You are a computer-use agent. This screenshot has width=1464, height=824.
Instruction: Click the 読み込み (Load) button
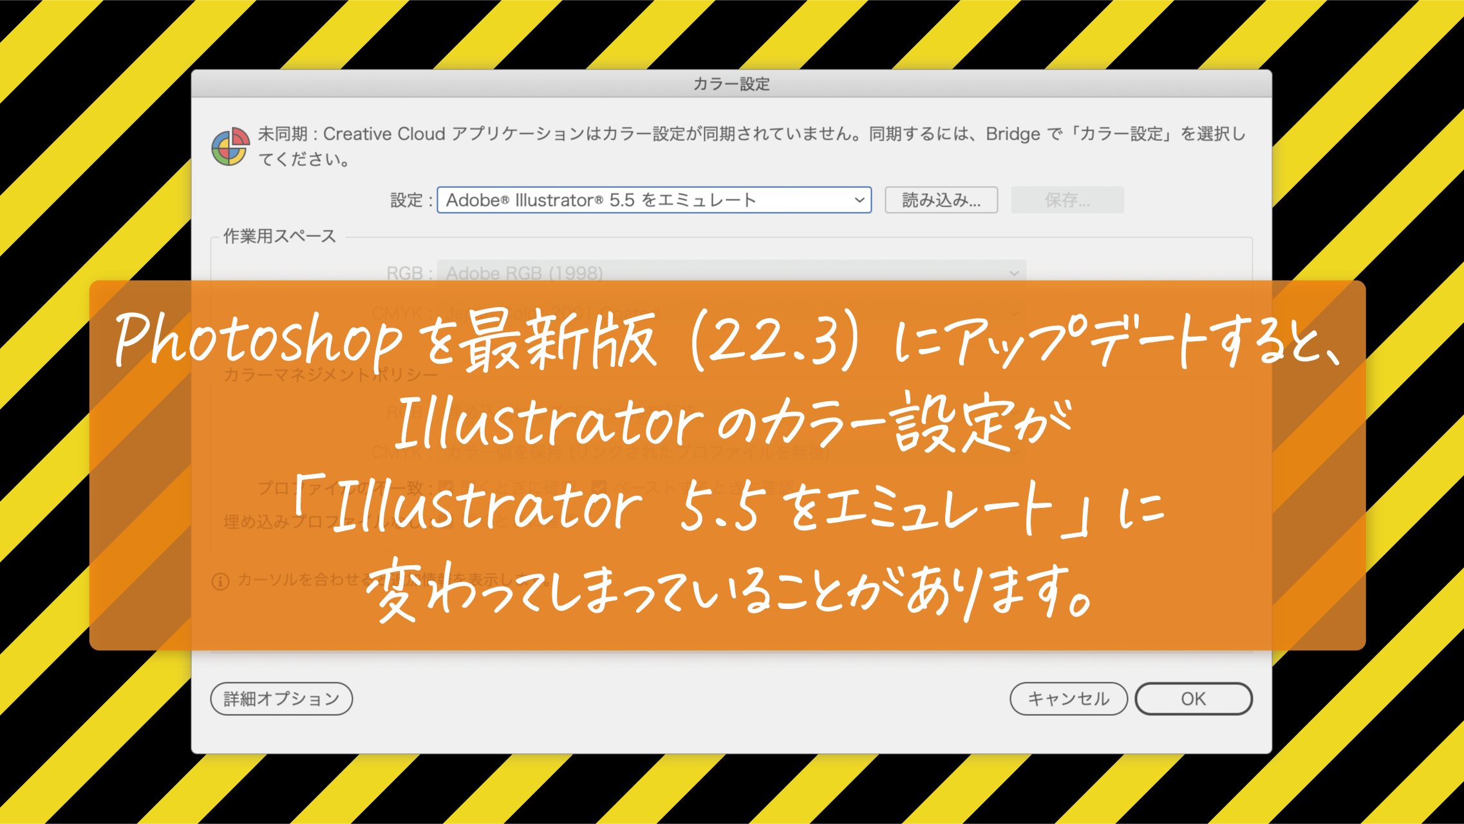[941, 200]
